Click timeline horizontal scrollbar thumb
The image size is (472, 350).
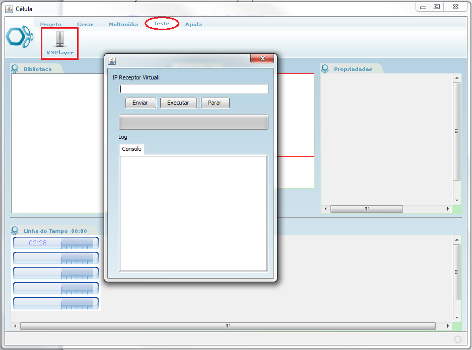coord(228,326)
